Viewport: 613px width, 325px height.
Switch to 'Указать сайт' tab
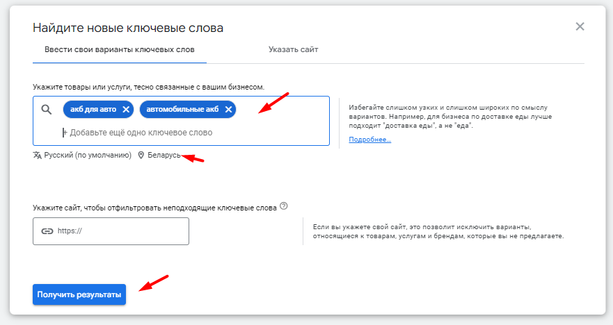(x=293, y=49)
